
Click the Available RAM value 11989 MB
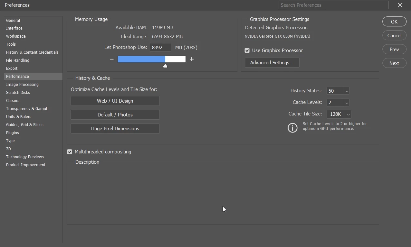pyautogui.click(x=163, y=28)
